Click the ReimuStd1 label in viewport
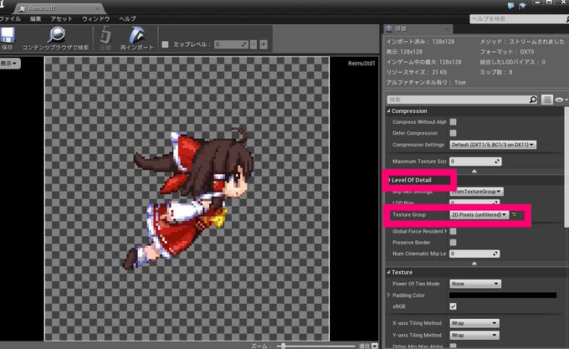 pyautogui.click(x=361, y=64)
